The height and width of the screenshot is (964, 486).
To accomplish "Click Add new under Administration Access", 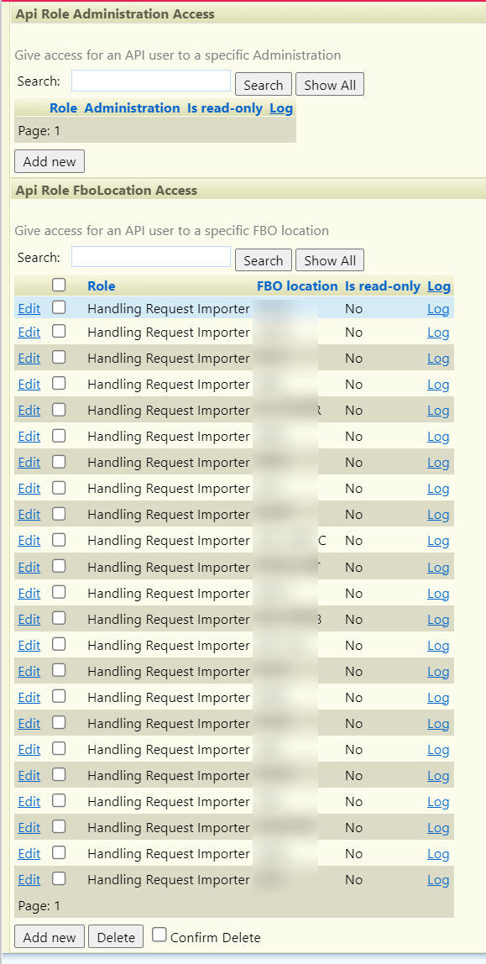I will [50, 162].
